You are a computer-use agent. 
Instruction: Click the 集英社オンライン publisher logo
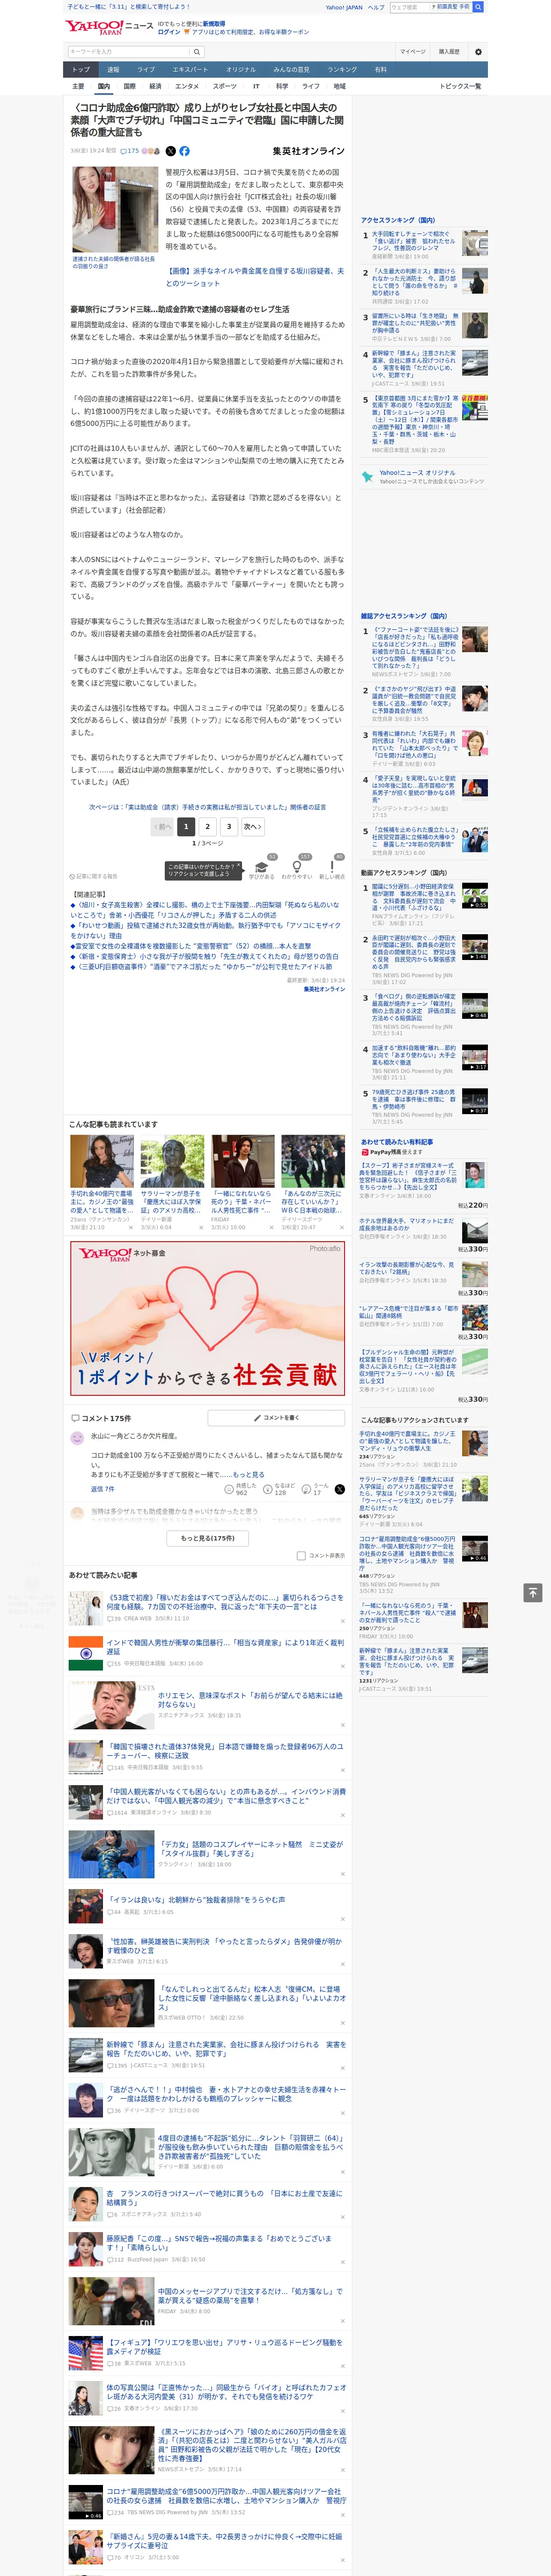tap(309, 151)
